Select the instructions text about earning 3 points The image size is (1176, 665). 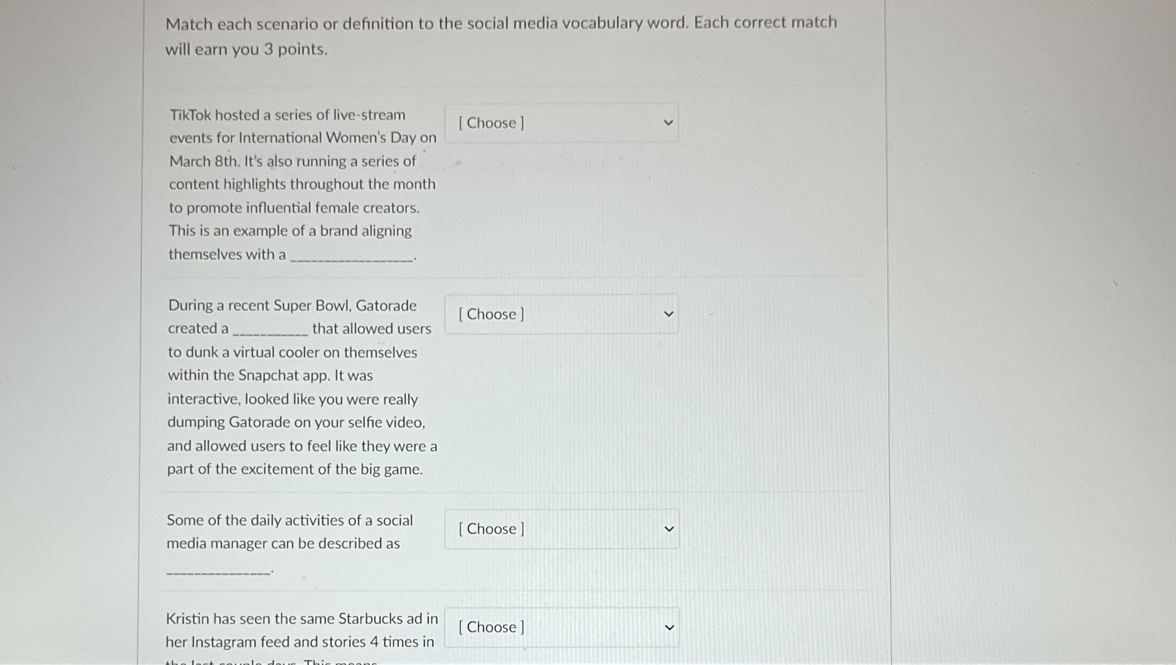[x=501, y=36]
